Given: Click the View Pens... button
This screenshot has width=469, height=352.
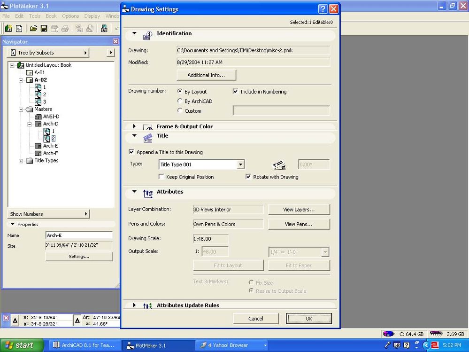Looking at the screenshot, I should [299, 224].
